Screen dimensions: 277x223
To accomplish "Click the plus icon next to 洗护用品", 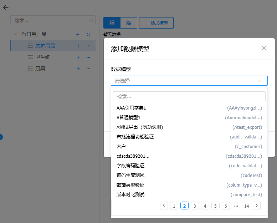I will tap(78, 46).
